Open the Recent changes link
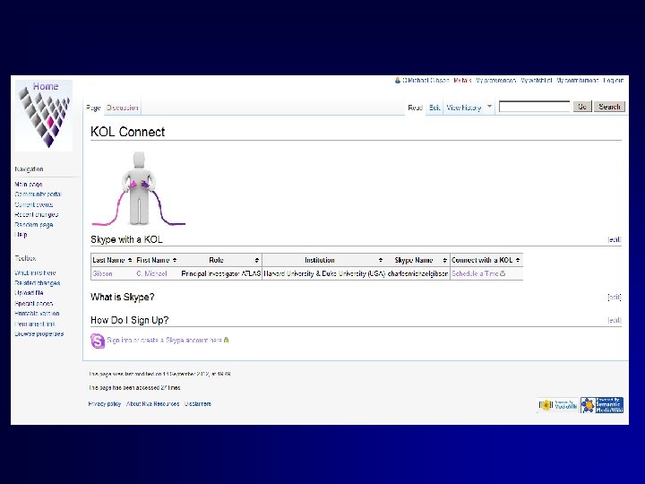The width and height of the screenshot is (645, 484). pyautogui.click(x=36, y=214)
